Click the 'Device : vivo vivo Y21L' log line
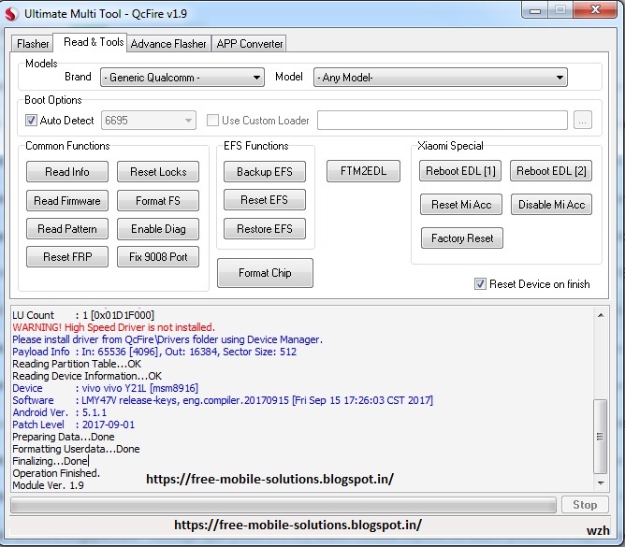Screen dimensions: 625x547 tap(105, 388)
